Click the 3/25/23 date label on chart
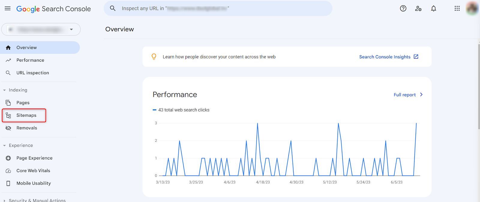The height and width of the screenshot is (202, 480). coord(196,182)
